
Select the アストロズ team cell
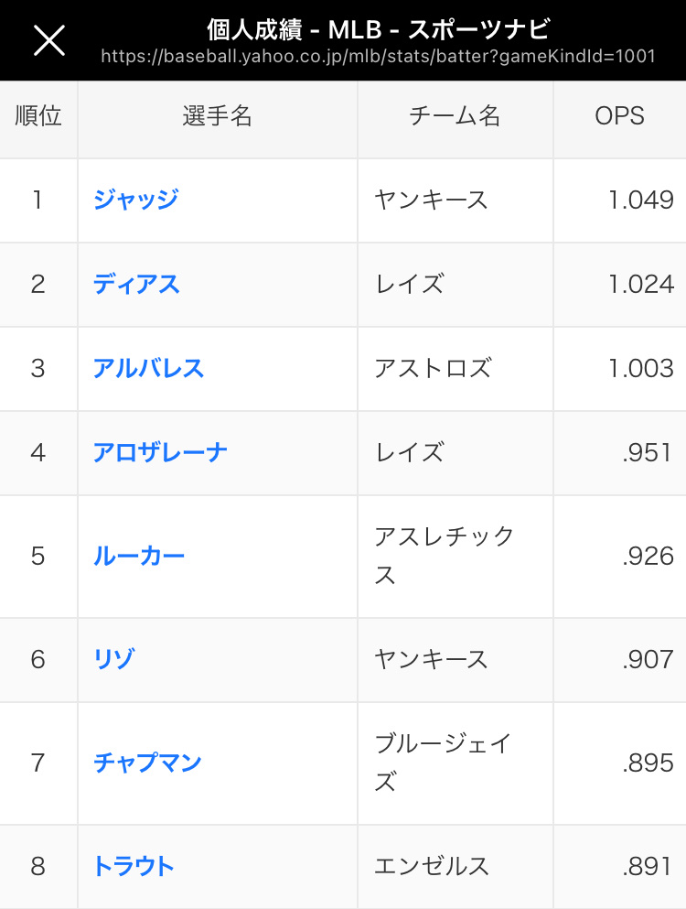(x=456, y=369)
